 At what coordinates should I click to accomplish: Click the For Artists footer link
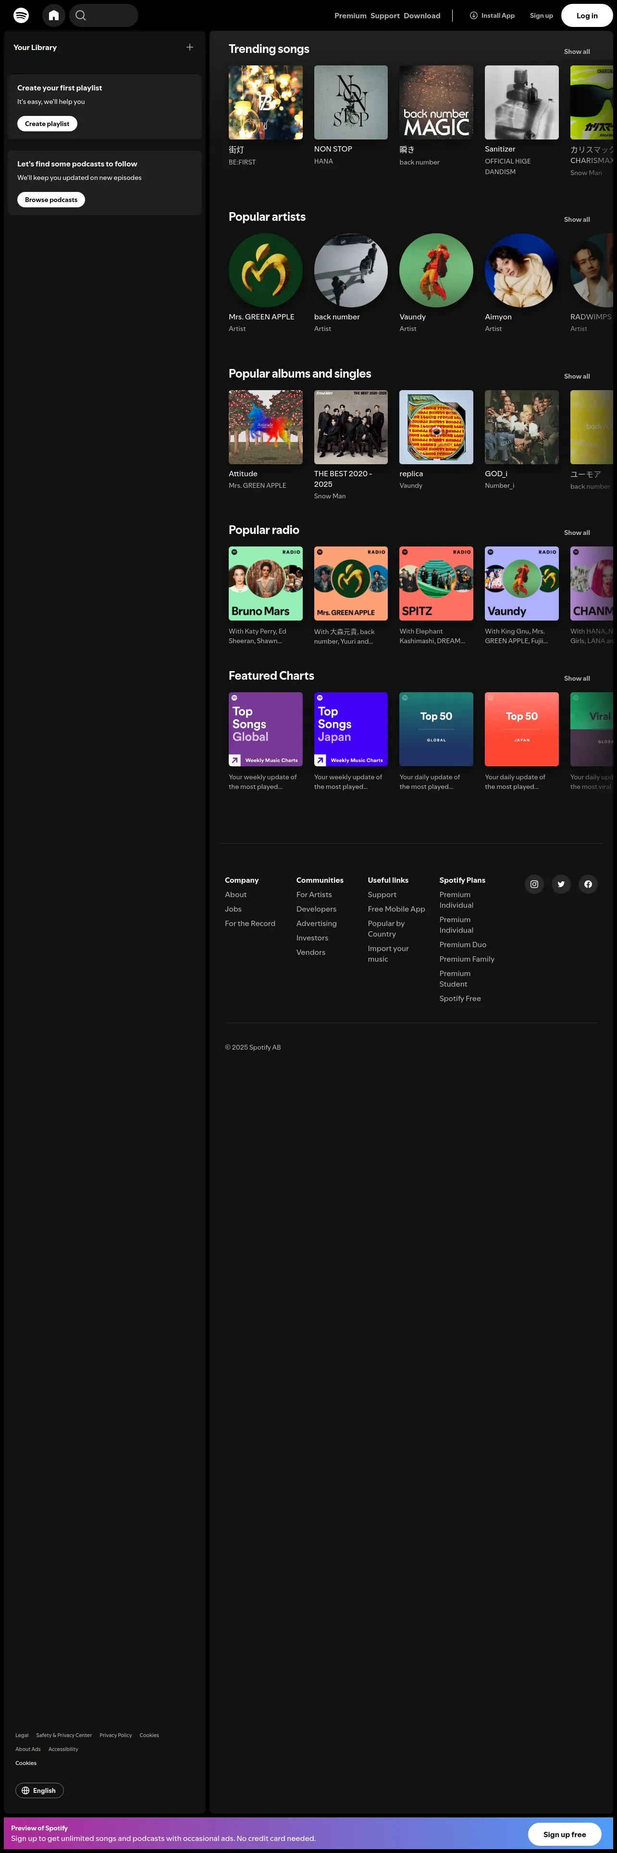click(314, 895)
